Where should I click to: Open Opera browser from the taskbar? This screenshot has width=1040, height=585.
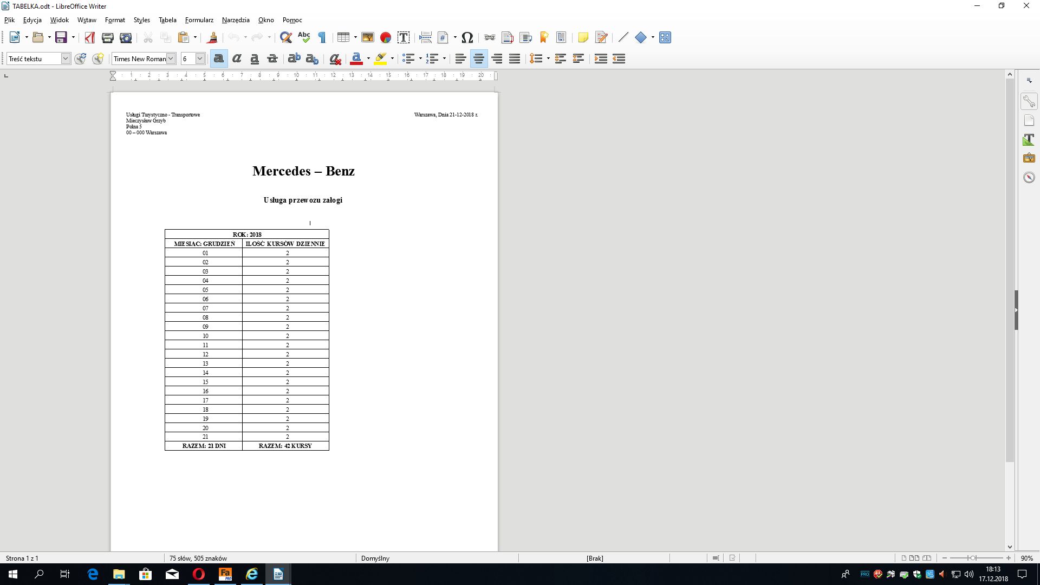199,574
